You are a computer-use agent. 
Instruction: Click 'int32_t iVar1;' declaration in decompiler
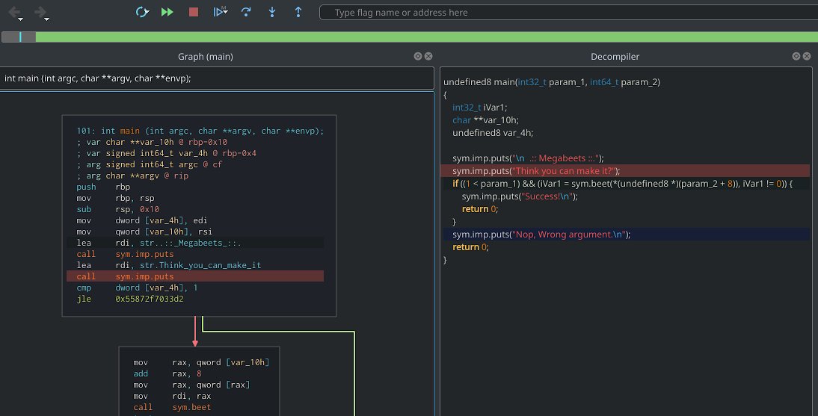pyautogui.click(x=479, y=108)
